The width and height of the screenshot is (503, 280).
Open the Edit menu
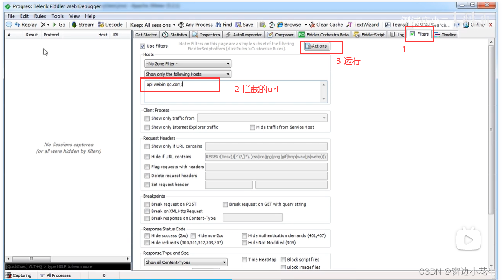pos(24,16)
